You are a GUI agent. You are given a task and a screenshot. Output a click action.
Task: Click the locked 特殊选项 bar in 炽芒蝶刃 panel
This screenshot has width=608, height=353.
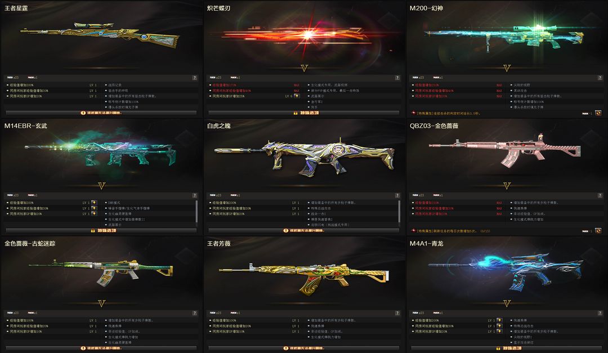(x=304, y=113)
